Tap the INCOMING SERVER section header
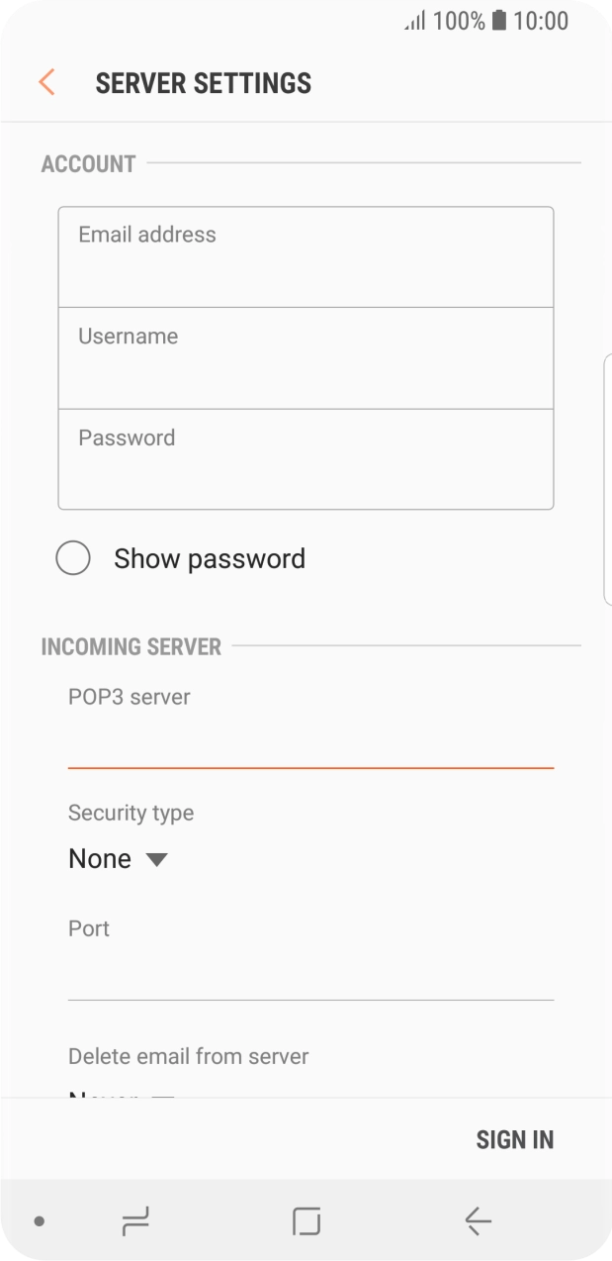The height and width of the screenshot is (1261, 612). (x=131, y=646)
